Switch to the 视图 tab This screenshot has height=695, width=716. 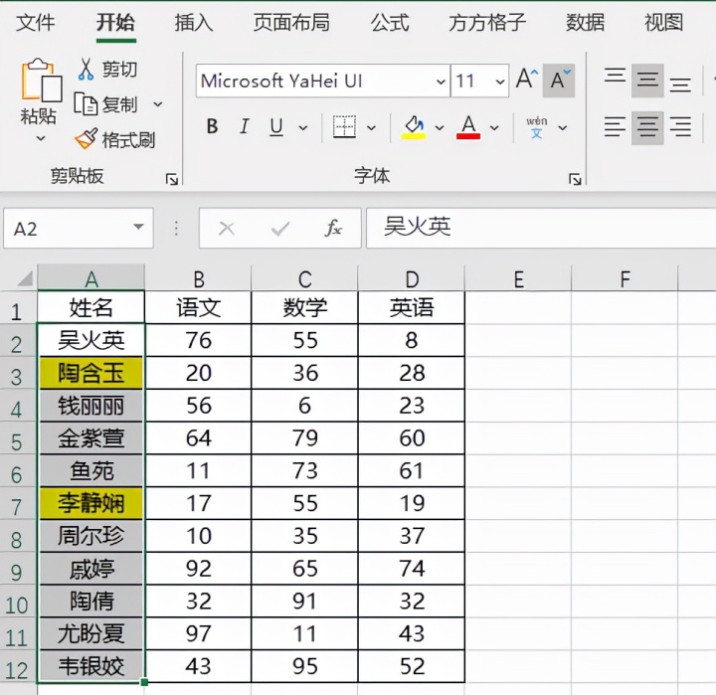(663, 23)
